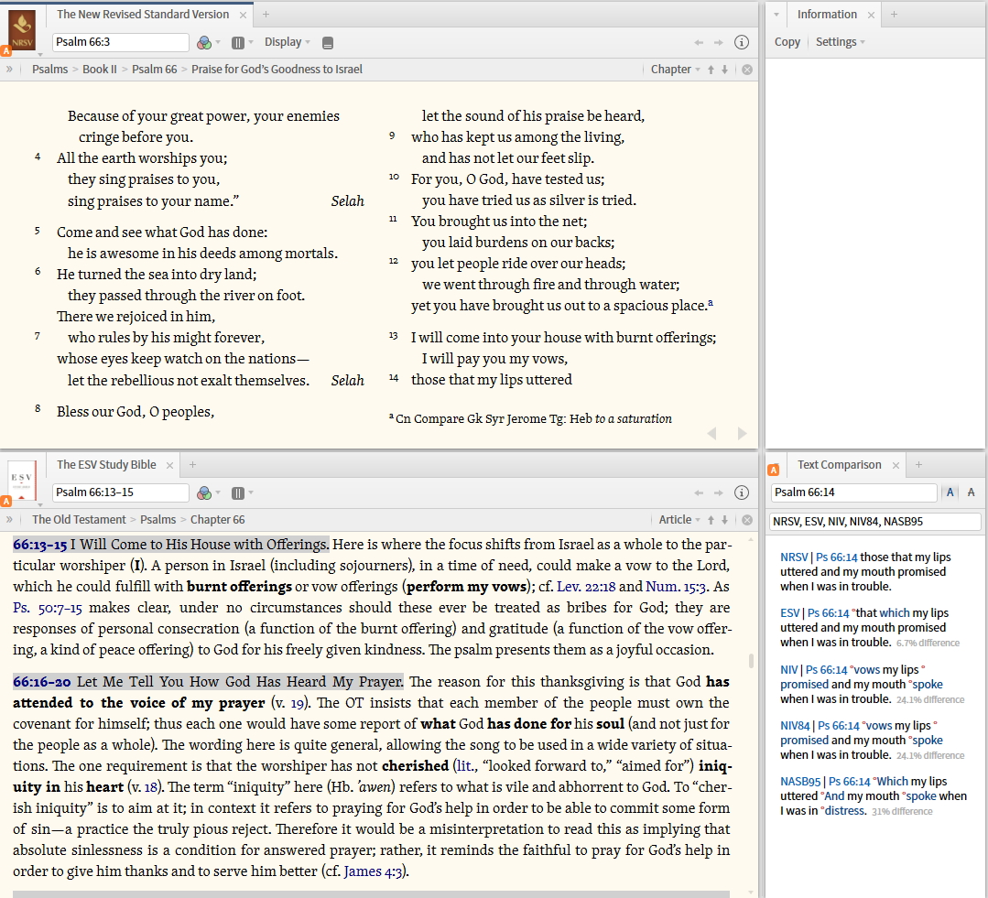
Task: Open the parallel resources icon in NRSV panel
Action: coord(238,42)
